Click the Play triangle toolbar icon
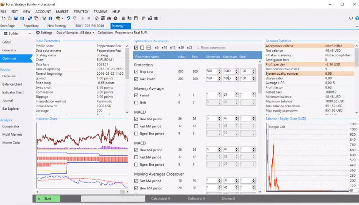This screenshot has height=205, width=359. click(x=83, y=18)
